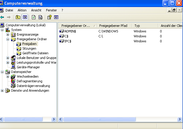Image resolution: width=183 pixels, height=129 pixels.
Task: Open the Ansicht menu
Action: click(x=36, y=10)
